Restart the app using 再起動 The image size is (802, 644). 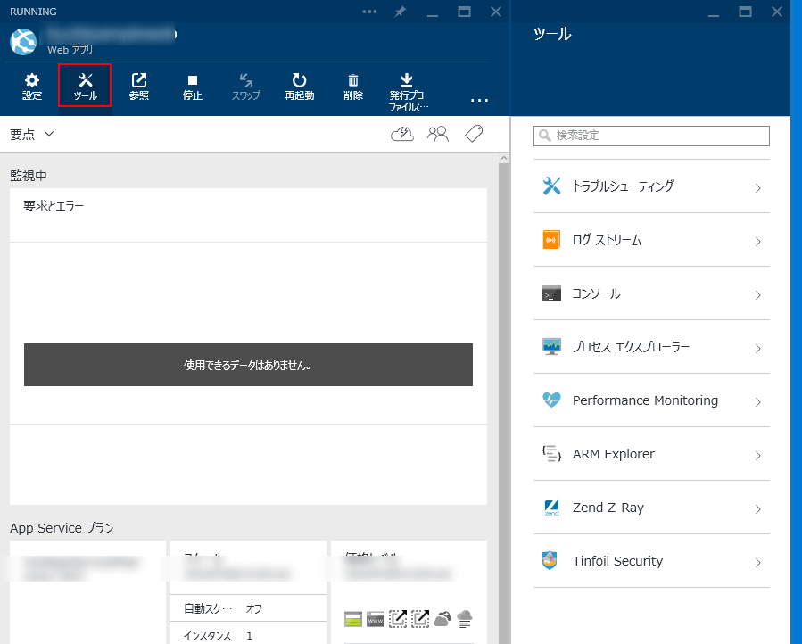point(299,86)
